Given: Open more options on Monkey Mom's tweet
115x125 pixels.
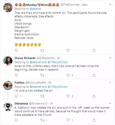Looking at the screenshot, I should tap(110, 4).
